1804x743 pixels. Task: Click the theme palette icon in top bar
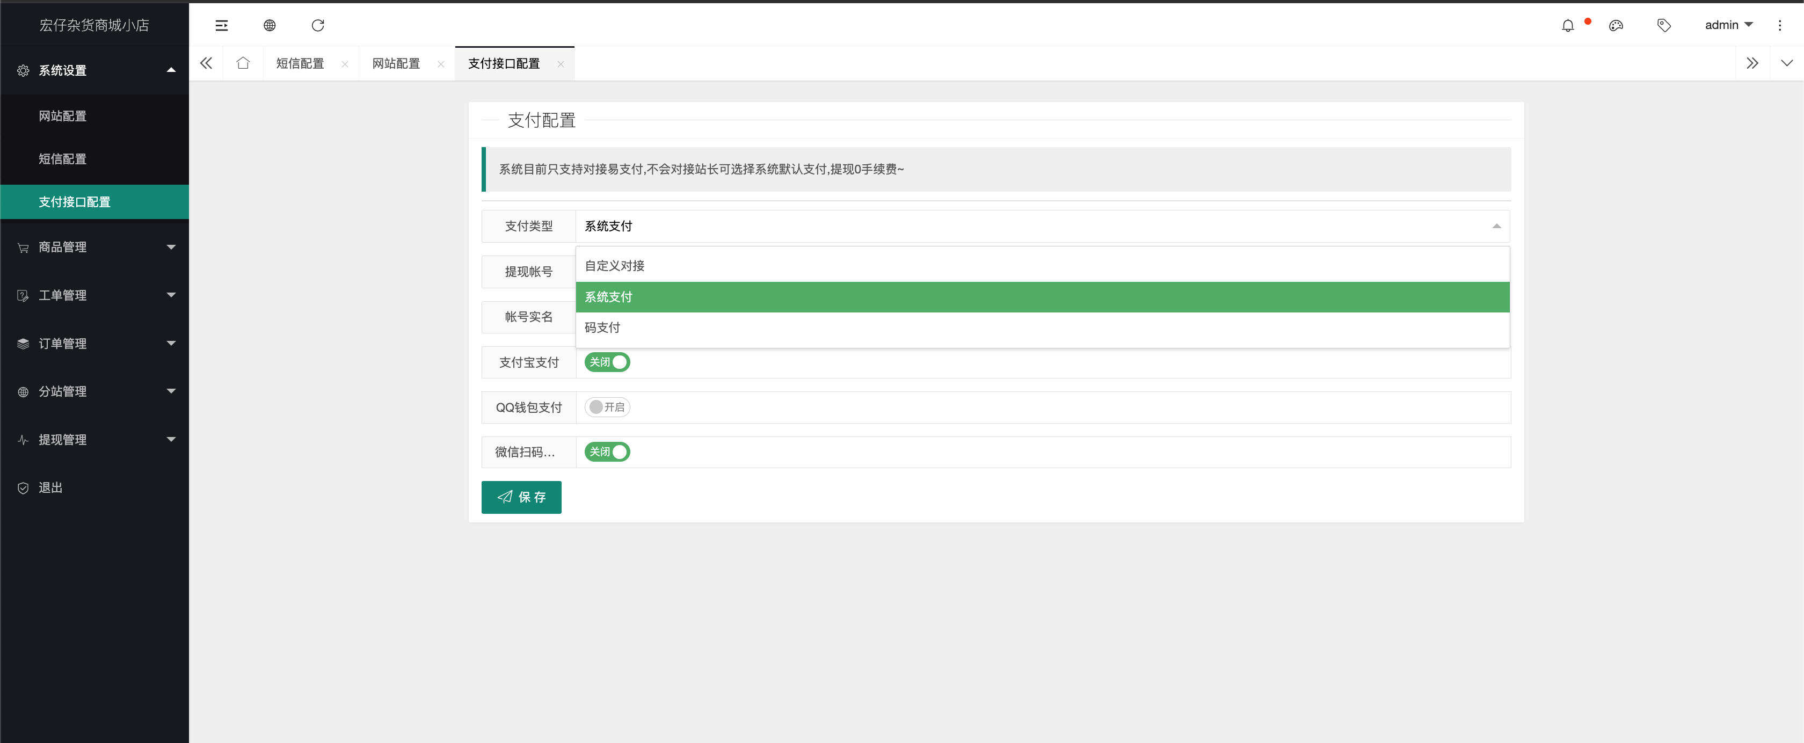1616,25
